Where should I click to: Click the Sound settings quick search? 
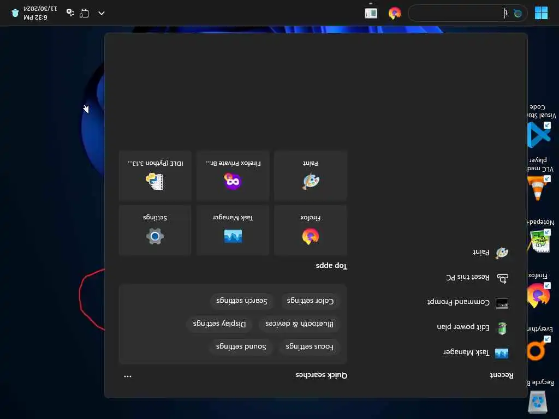pos(241,346)
